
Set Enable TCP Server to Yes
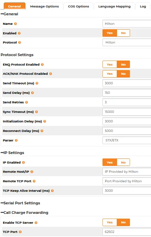coord(110,222)
